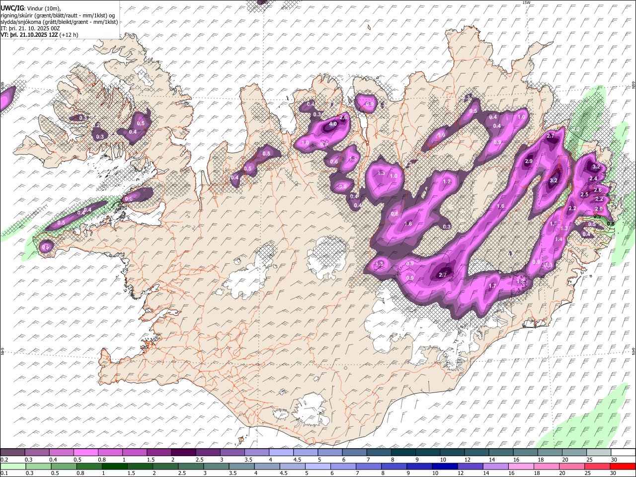Select the bright red swatch at bottom-row end
The height and width of the screenshot is (477, 636).
(x=623, y=467)
